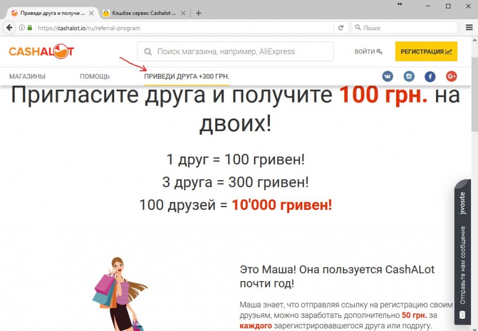Close the 'Приведи друга и получи' tab
Viewport: 478px width, 331px height.
pos(91,13)
